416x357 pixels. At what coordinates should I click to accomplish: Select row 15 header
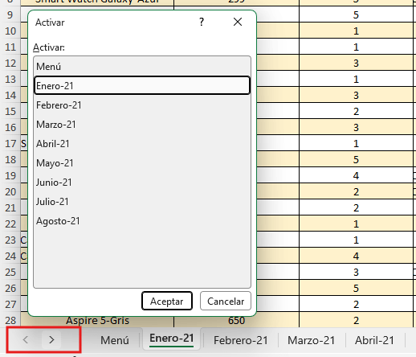pos(10,111)
